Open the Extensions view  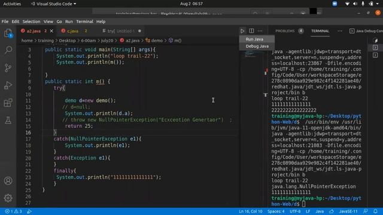point(8,103)
